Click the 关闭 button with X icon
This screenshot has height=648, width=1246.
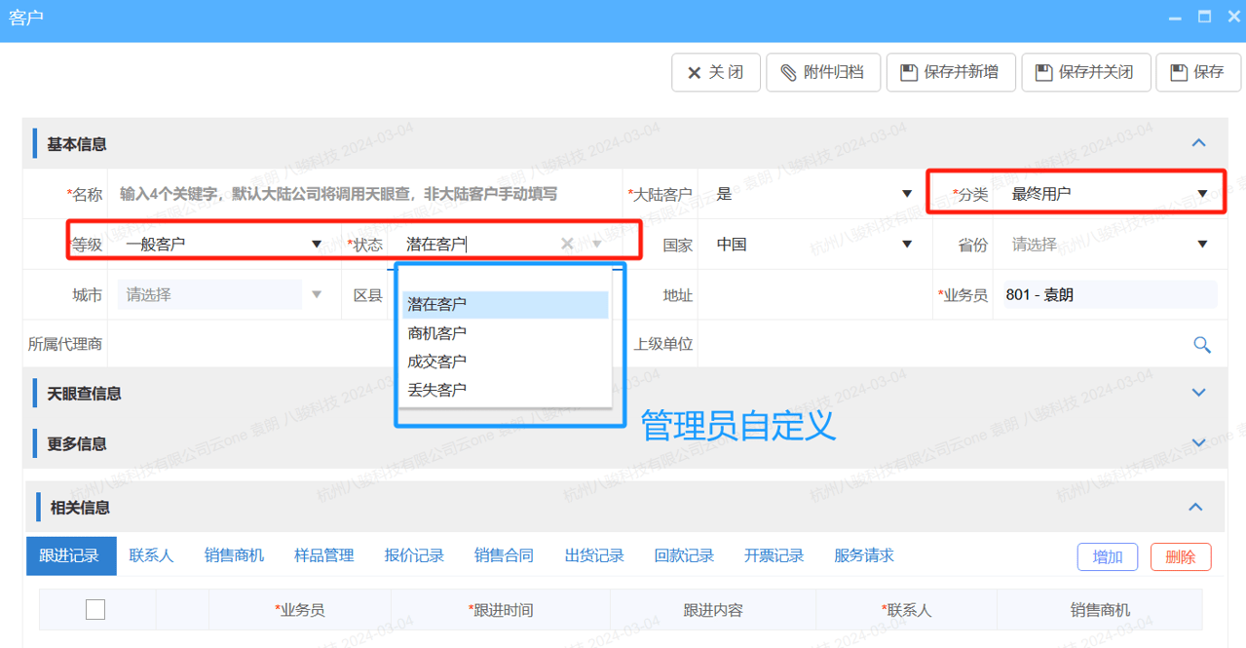(715, 72)
